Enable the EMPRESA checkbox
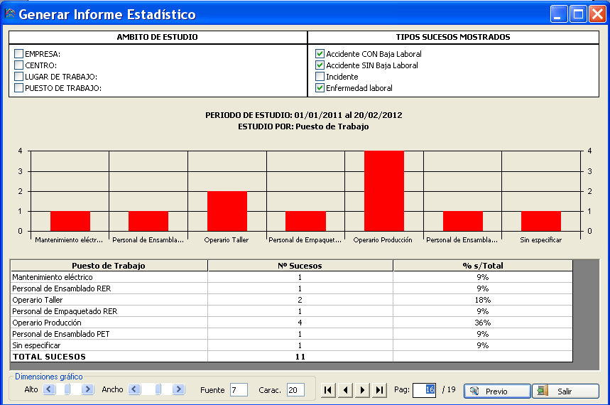The image size is (610, 405). click(19, 54)
